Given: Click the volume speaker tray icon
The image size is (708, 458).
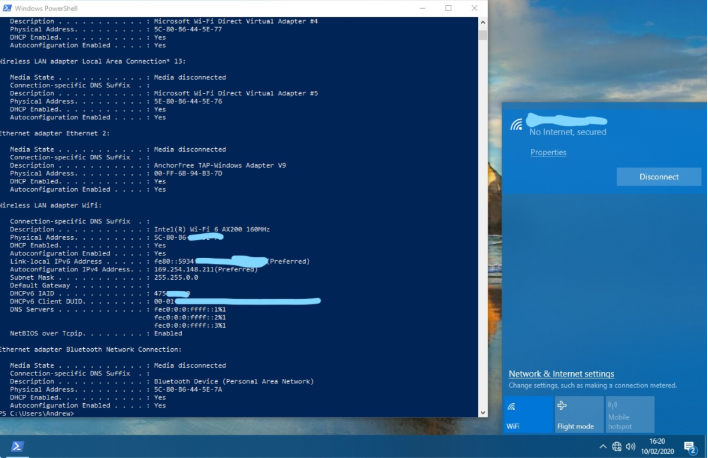Looking at the screenshot, I should pyautogui.click(x=631, y=447).
